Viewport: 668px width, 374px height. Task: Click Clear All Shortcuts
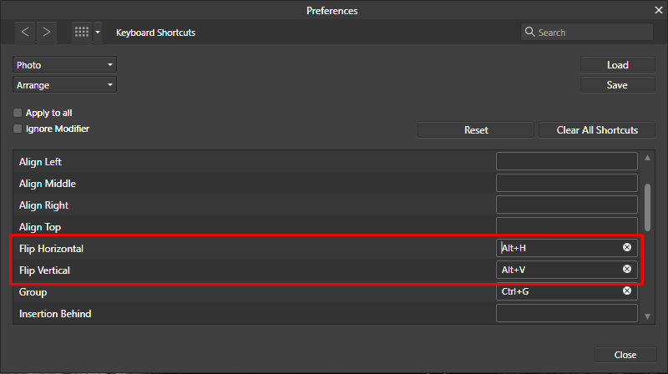pos(597,130)
